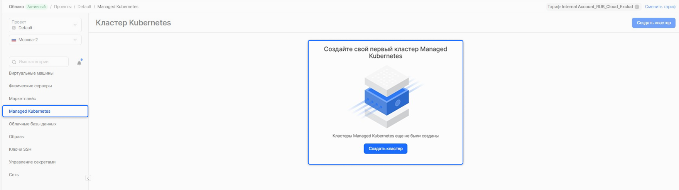Click the Создайте свой первый кластер heading
This screenshot has width=679, height=190.
[x=385, y=52]
